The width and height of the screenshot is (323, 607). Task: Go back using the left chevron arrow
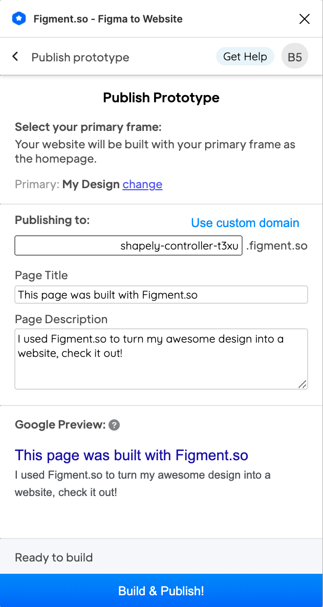(15, 57)
